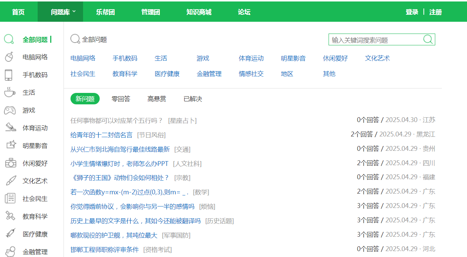Focus the 输入关键词搜索问题 search field

pos(375,40)
